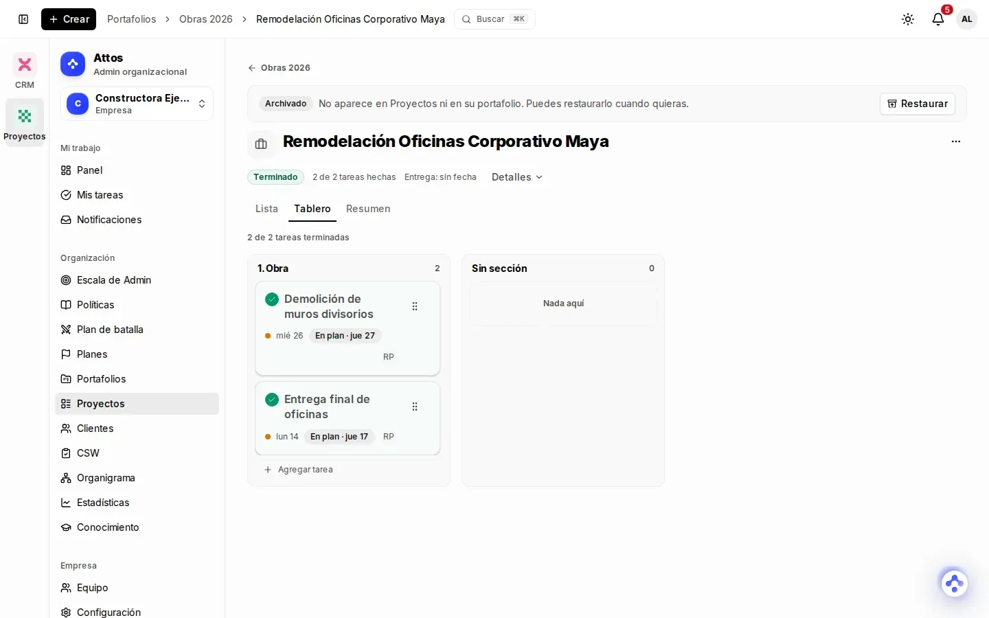The height and width of the screenshot is (618, 989).
Task: Toggle the light/dark theme sun icon
Action: [x=908, y=19]
